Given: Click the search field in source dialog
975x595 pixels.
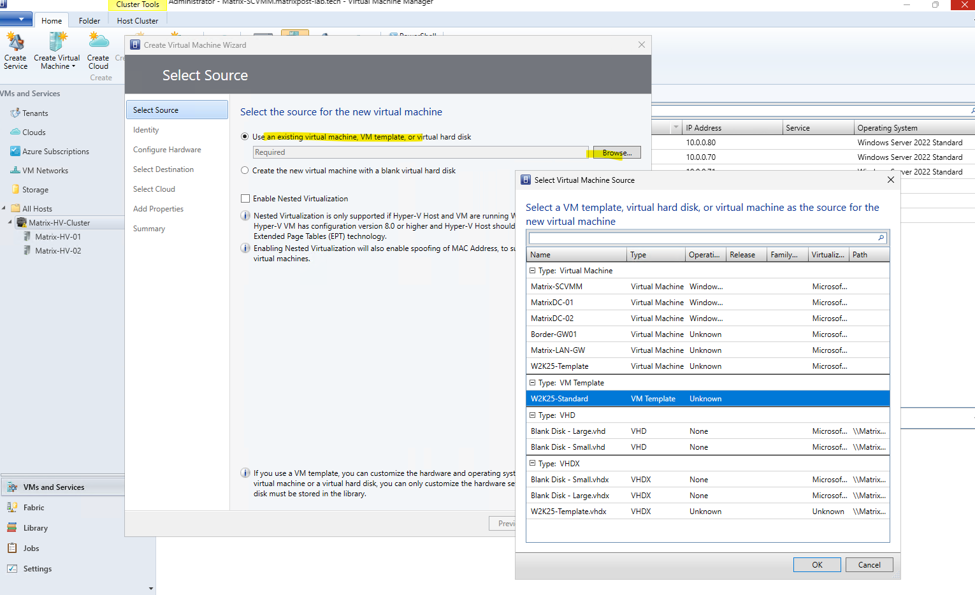Looking at the screenshot, I should (703, 238).
